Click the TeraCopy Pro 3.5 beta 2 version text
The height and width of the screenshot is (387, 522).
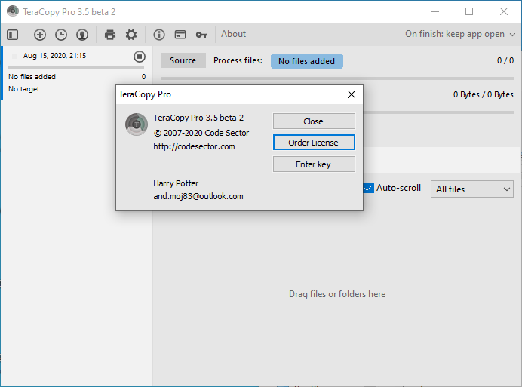click(198, 118)
